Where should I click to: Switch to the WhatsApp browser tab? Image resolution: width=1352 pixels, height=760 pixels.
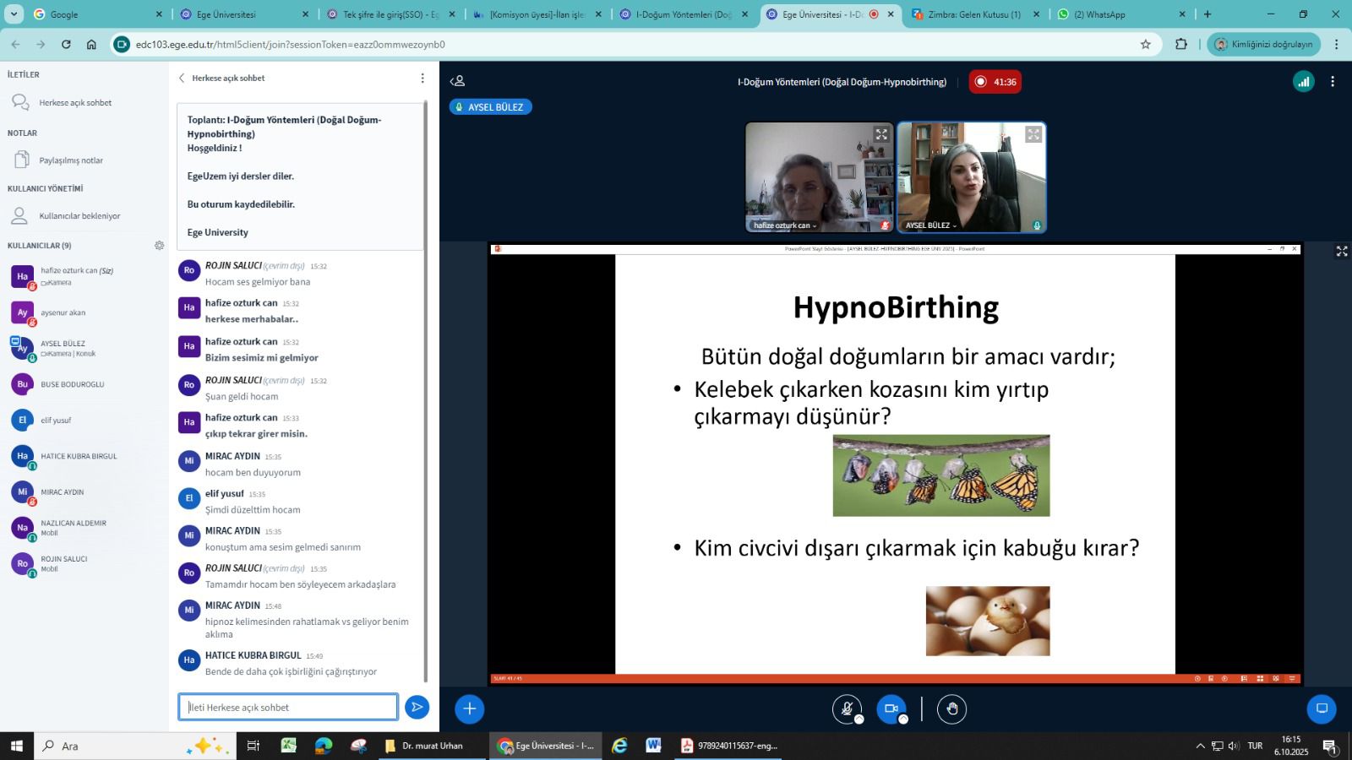(x=1115, y=14)
